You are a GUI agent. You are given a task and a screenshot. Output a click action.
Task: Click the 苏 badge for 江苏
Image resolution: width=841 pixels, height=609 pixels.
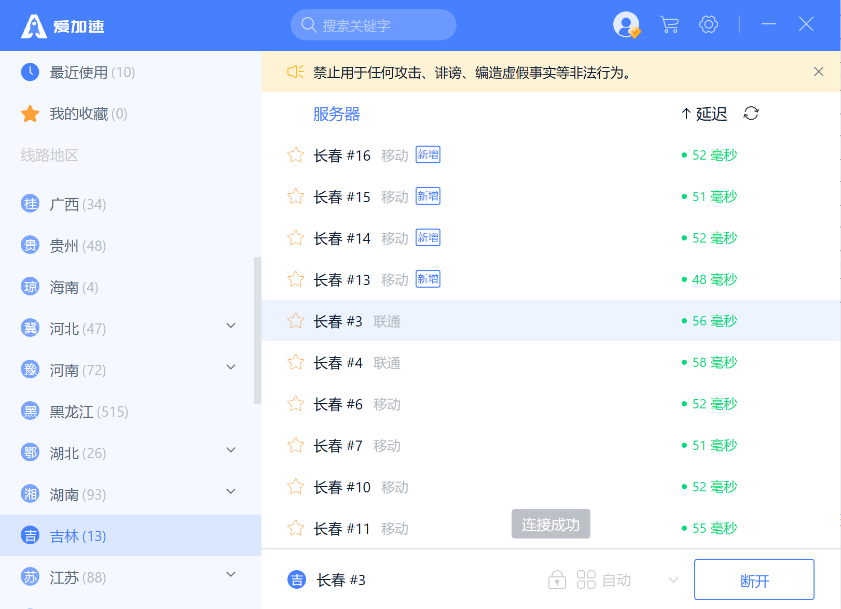pos(30,576)
